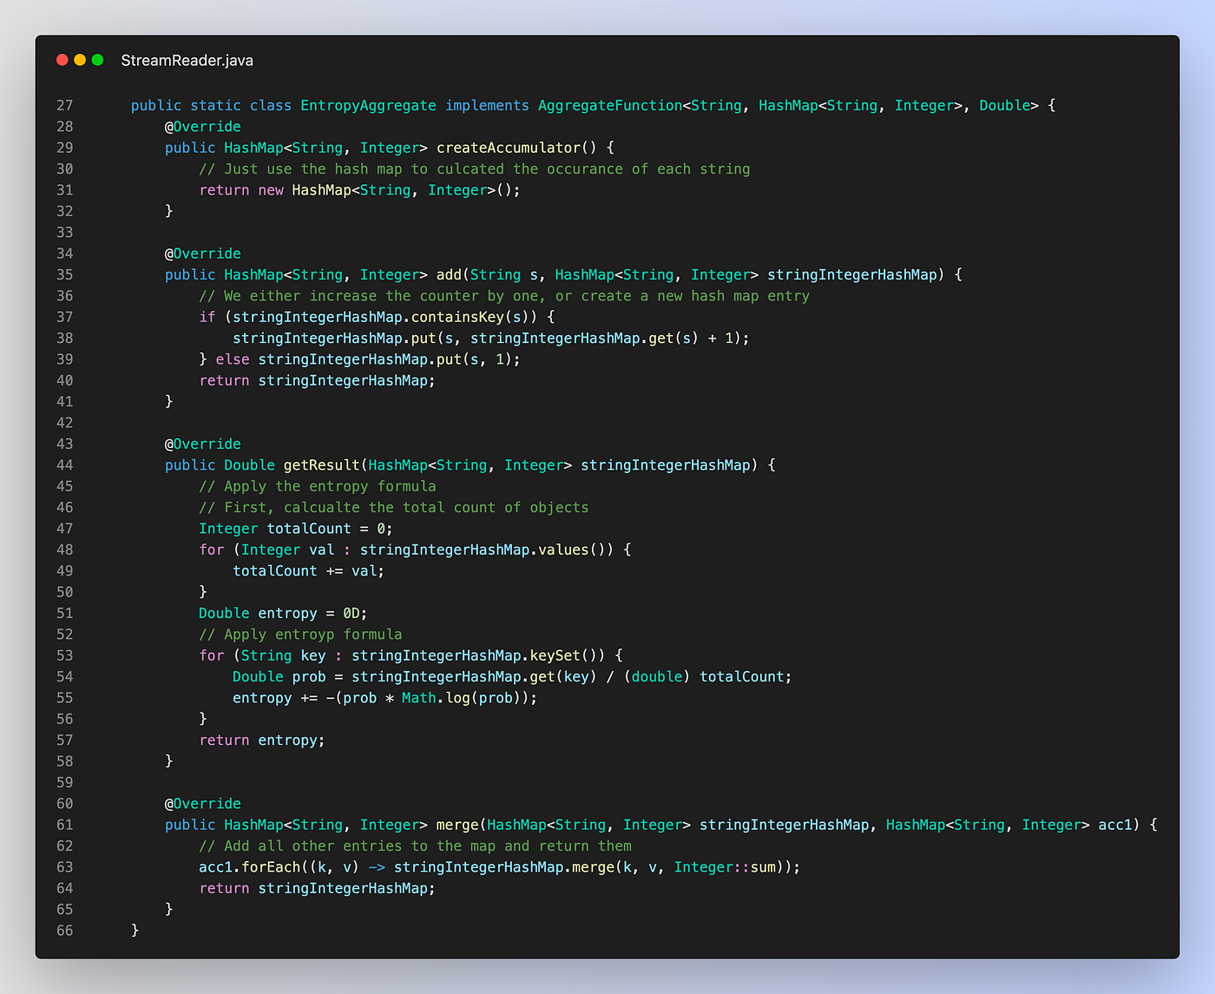The height and width of the screenshot is (994, 1215).
Task: Click the @Override annotation on line 28
Action: point(203,127)
